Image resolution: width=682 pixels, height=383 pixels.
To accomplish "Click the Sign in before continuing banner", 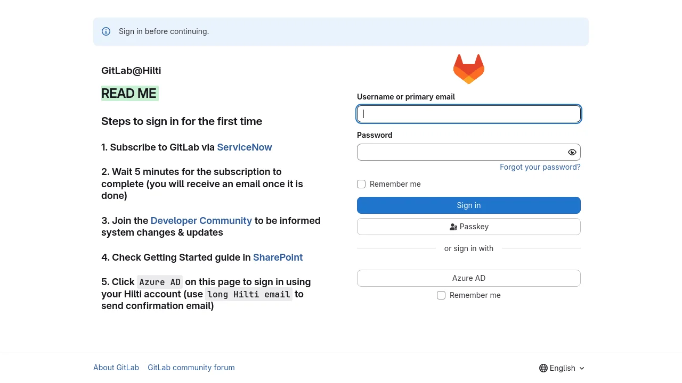I will point(341,31).
